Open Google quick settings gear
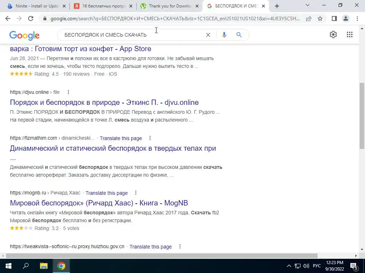Viewport: 365px width, 273px height. 333,34
